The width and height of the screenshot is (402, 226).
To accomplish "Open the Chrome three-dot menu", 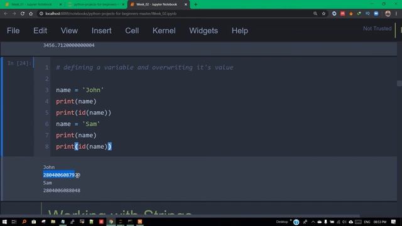I will 396,14.
